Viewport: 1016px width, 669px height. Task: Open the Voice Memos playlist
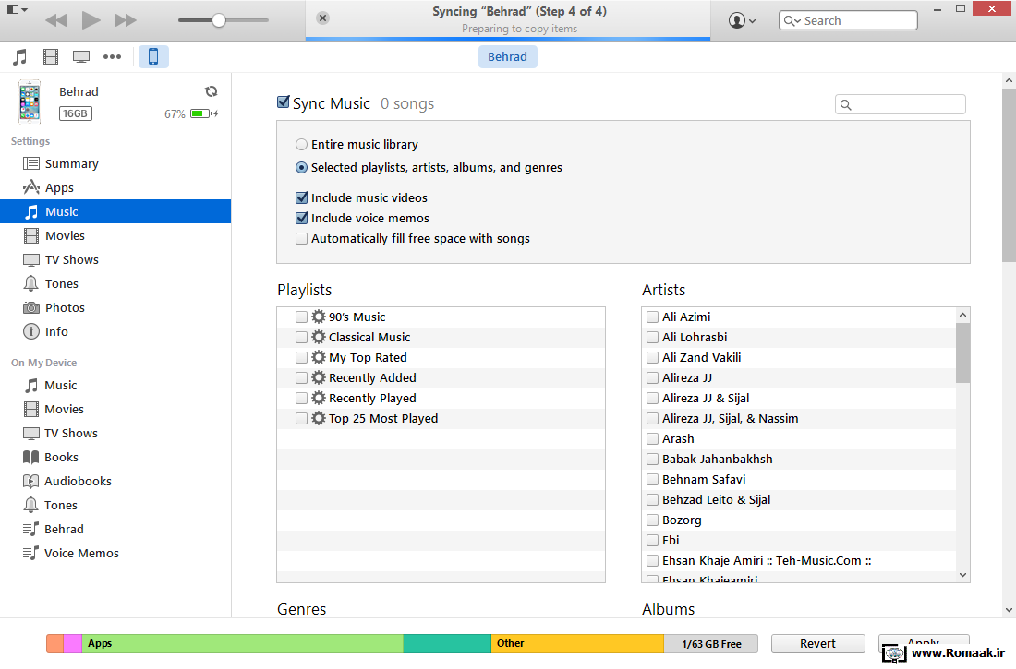(115, 553)
